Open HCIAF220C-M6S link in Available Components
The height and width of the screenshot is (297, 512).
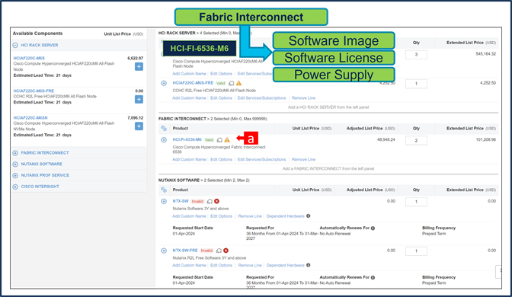click(x=29, y=58)
